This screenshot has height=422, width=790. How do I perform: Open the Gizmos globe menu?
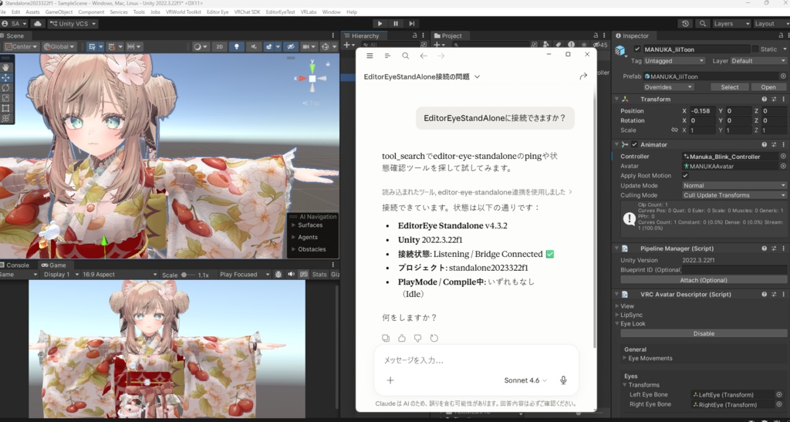tap(326, 47)
